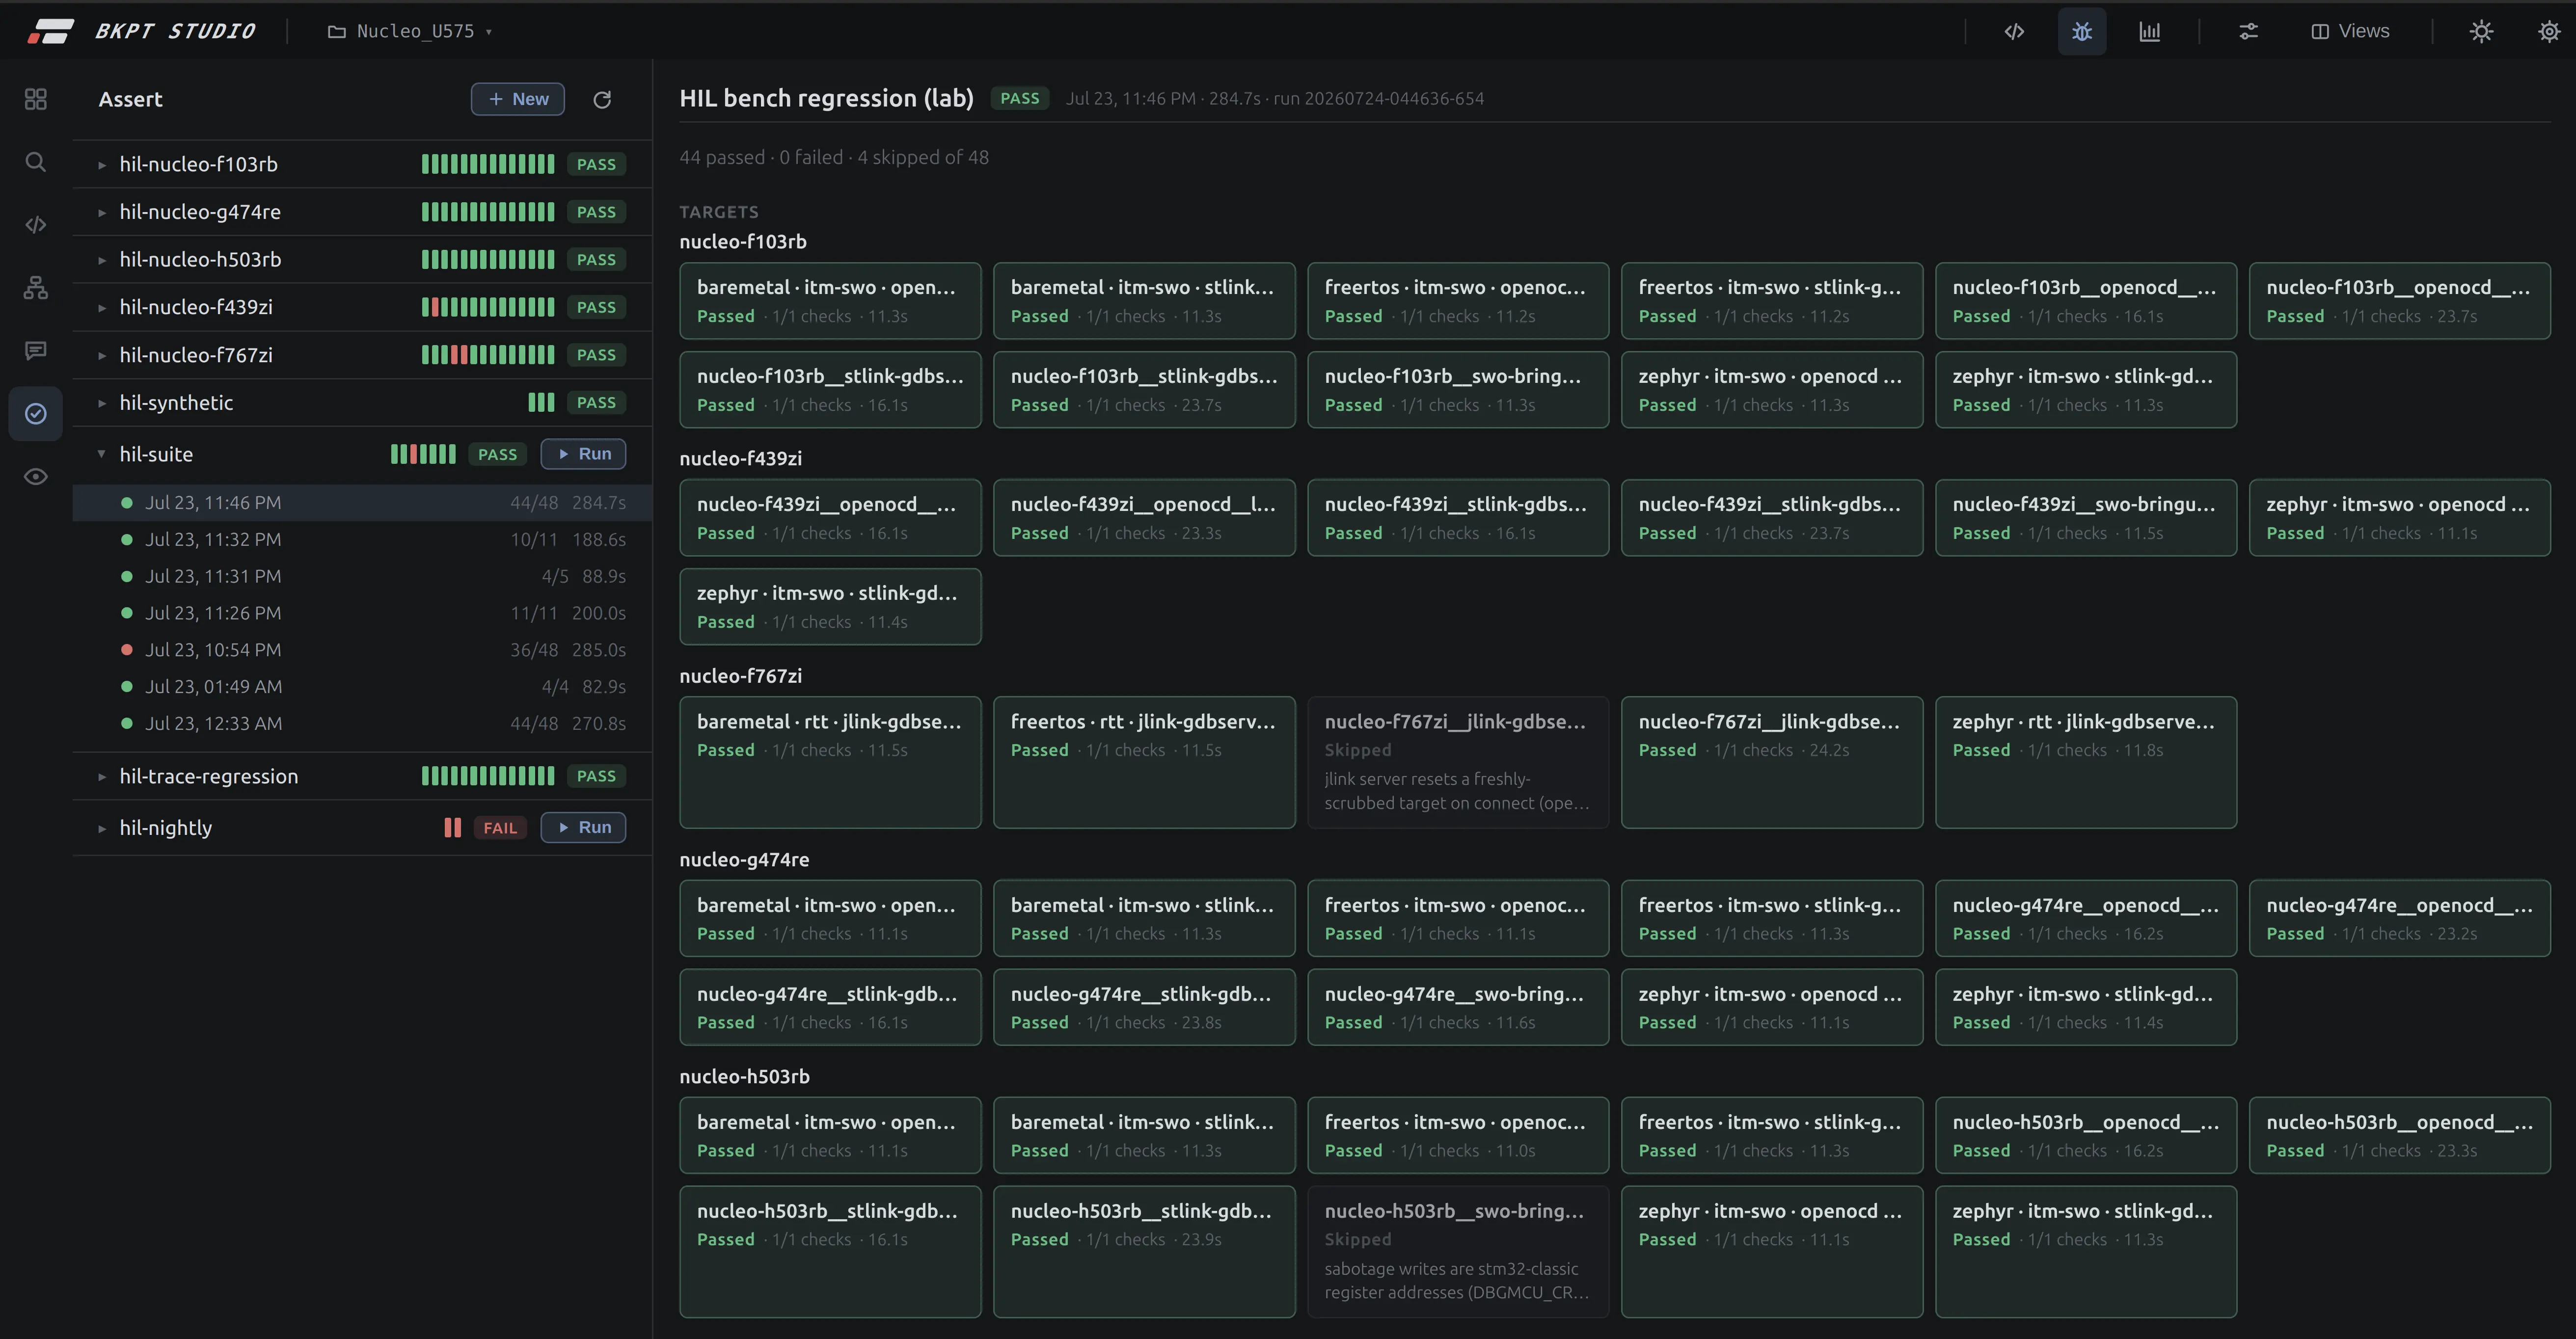Open the sliders settings icon in toolbar

tap(2248, 31)
